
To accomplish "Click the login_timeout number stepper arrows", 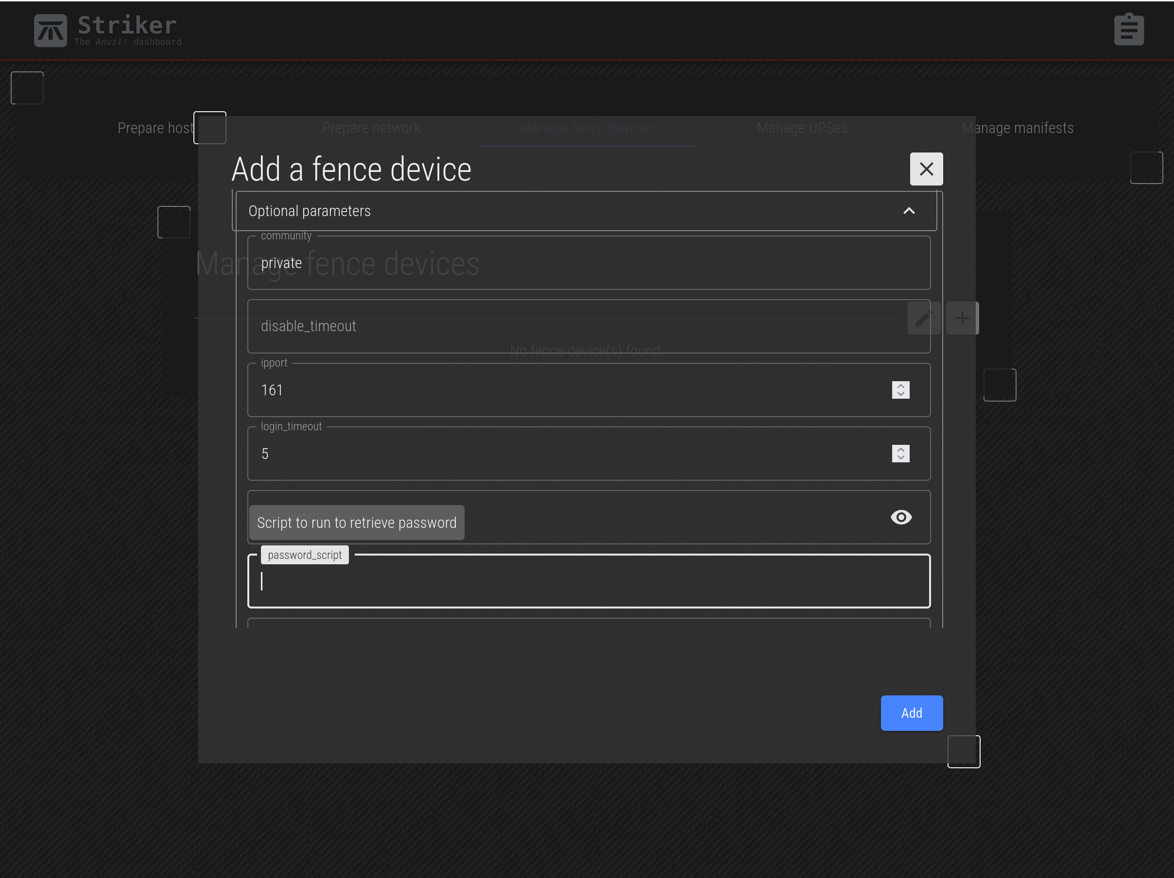I will [900, 454].
